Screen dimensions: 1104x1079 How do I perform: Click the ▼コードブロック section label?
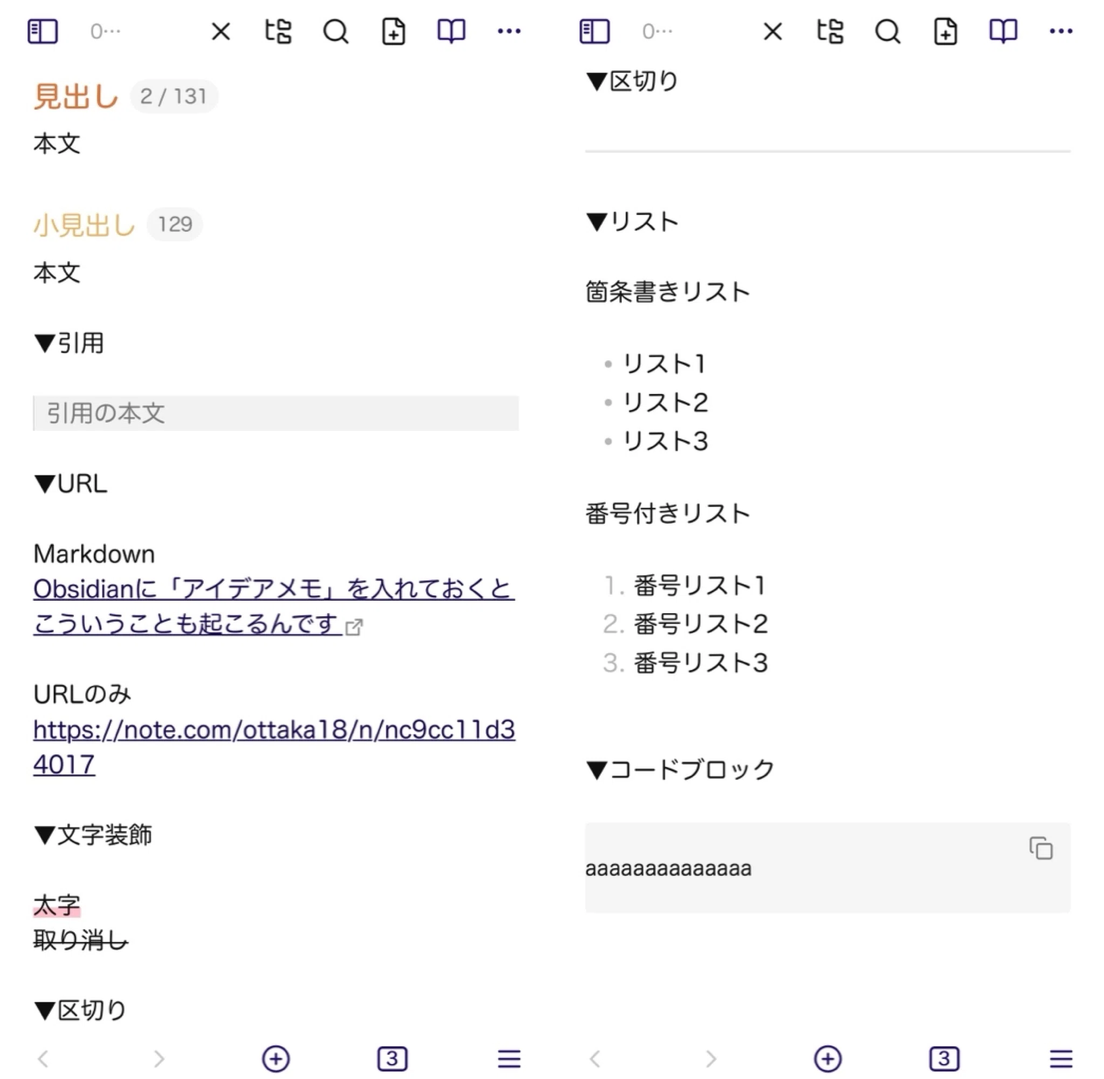tap(680, 770)
